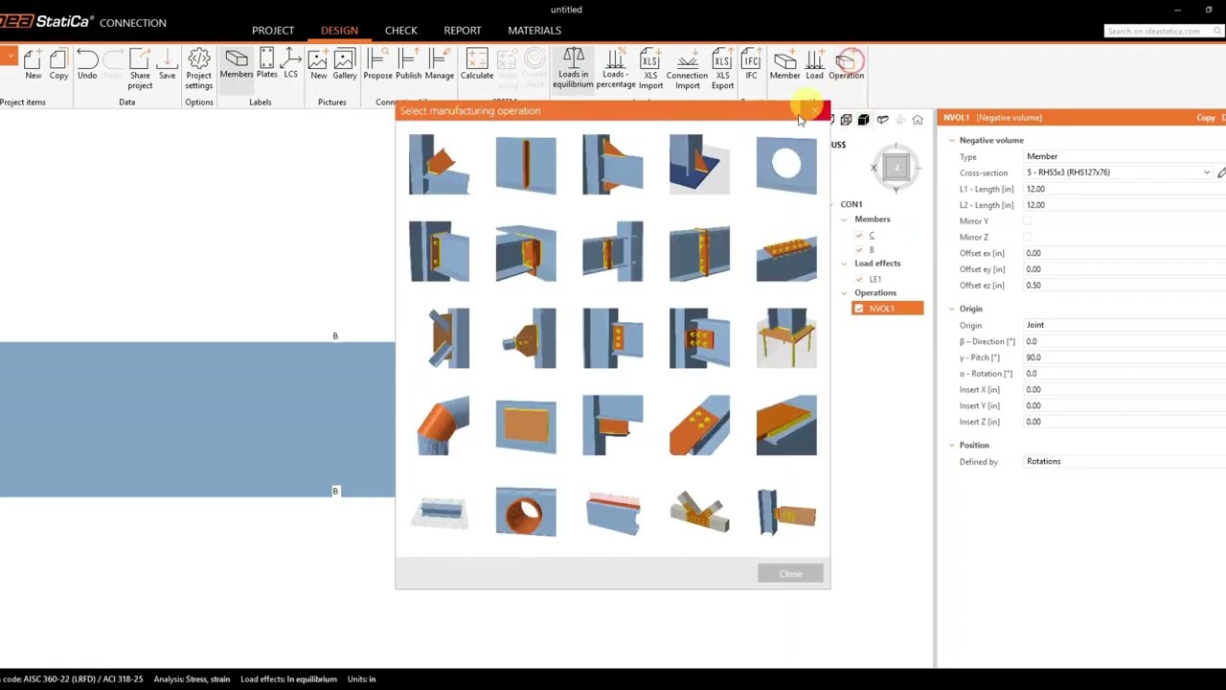Select the solid cube view mode icon
Screen dimensions: 1226x690
point(863,120)
